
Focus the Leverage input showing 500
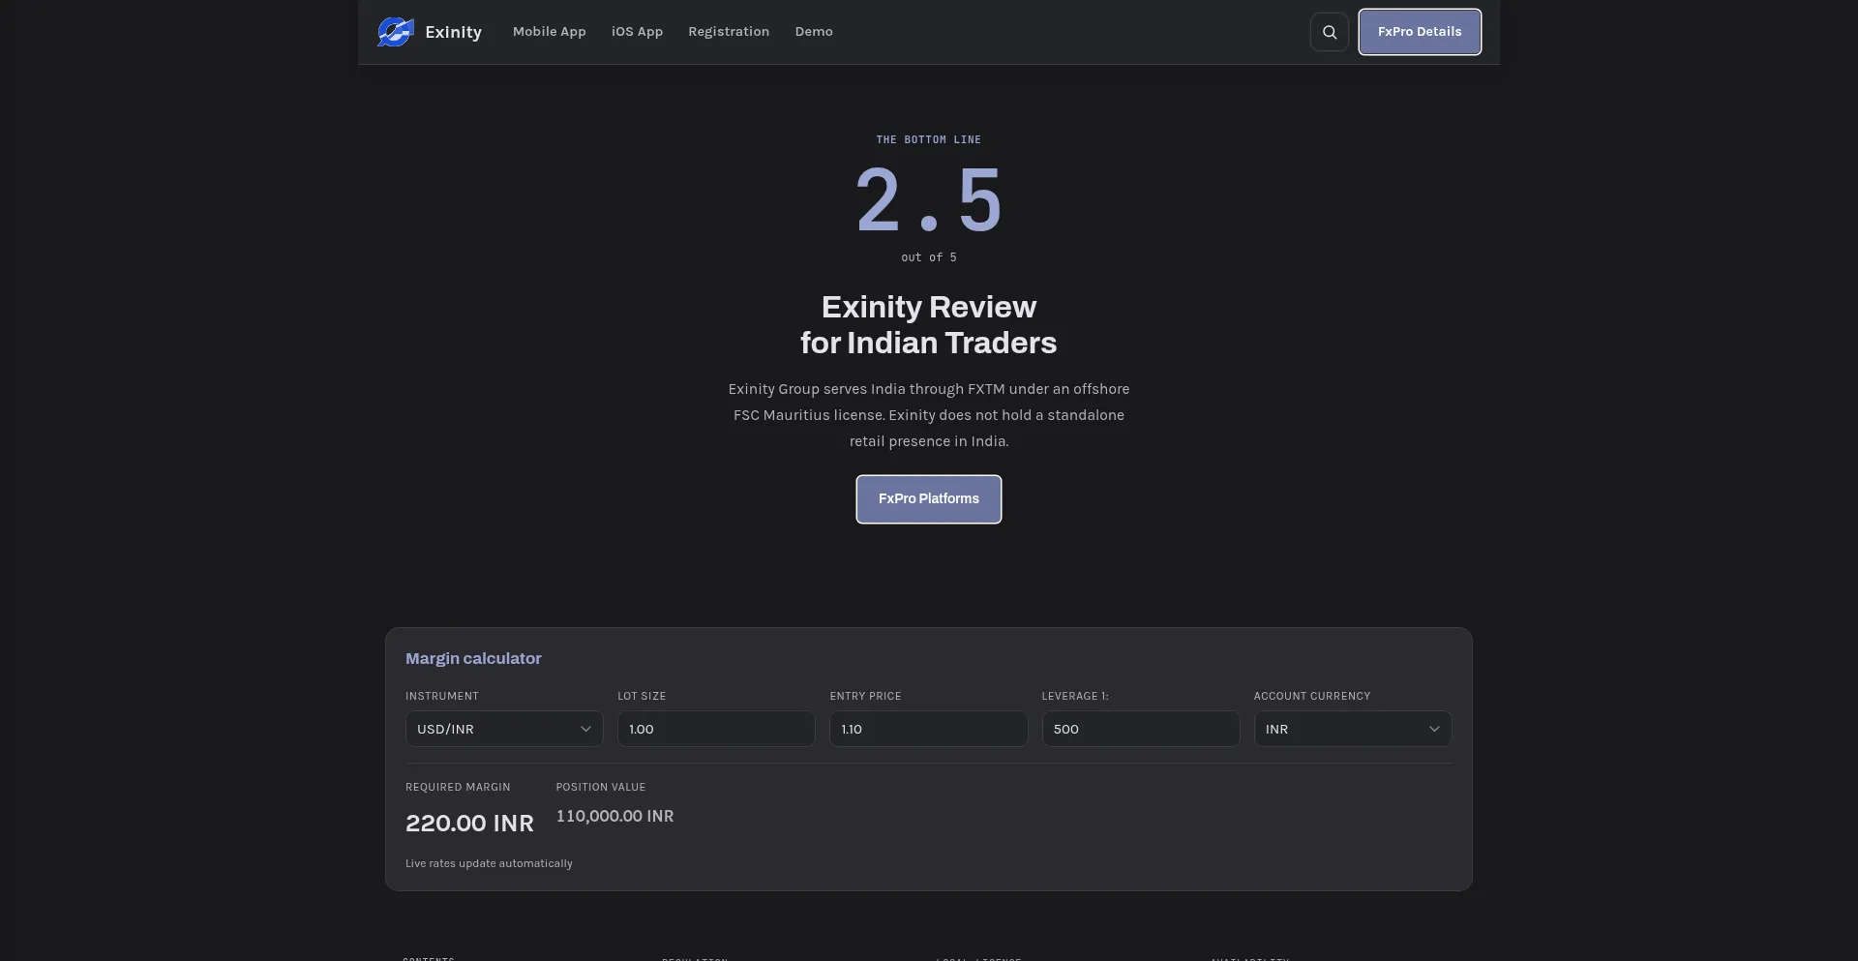pos(1141,729)
